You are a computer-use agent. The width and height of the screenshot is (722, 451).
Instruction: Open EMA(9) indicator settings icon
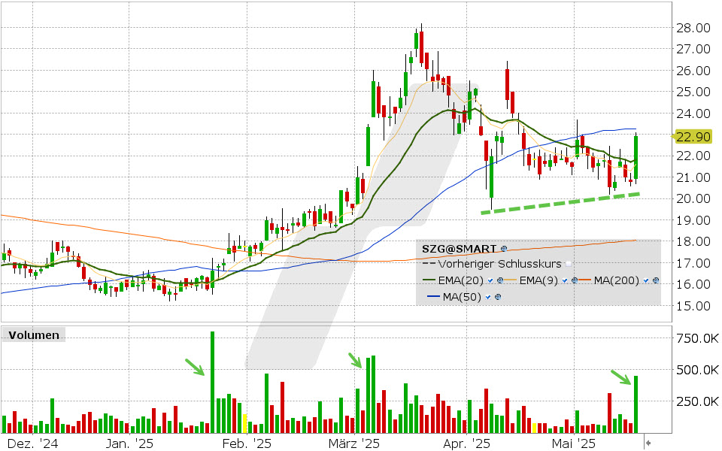coord(574,280)
